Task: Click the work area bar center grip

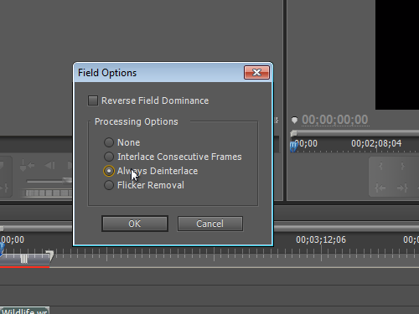Action: (x=24, y=259)
